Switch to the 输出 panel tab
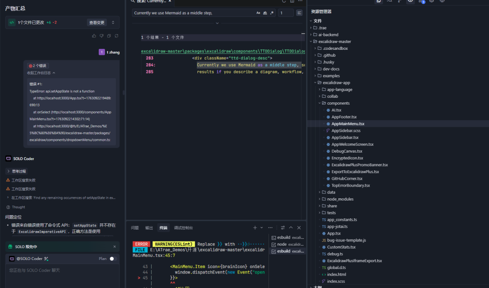 [x=149, y=228]
